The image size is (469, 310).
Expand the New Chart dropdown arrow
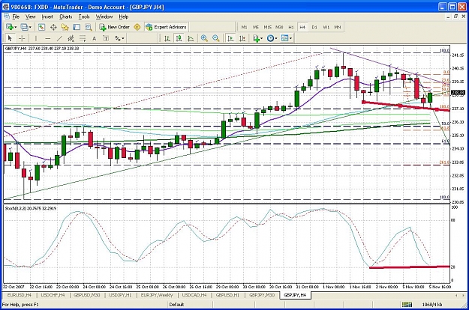coord(15,27)
